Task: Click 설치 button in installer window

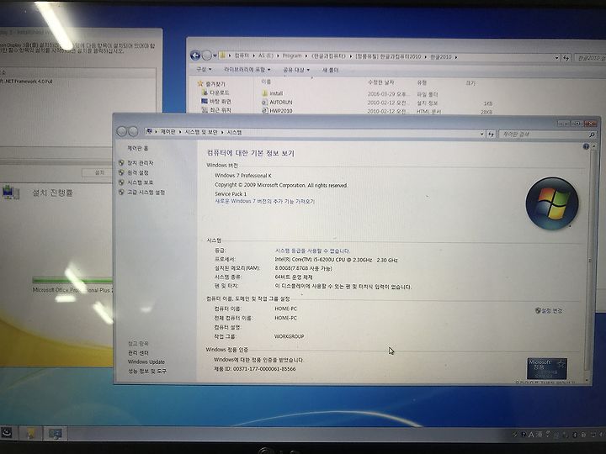Action: click(x=98, y=172)
